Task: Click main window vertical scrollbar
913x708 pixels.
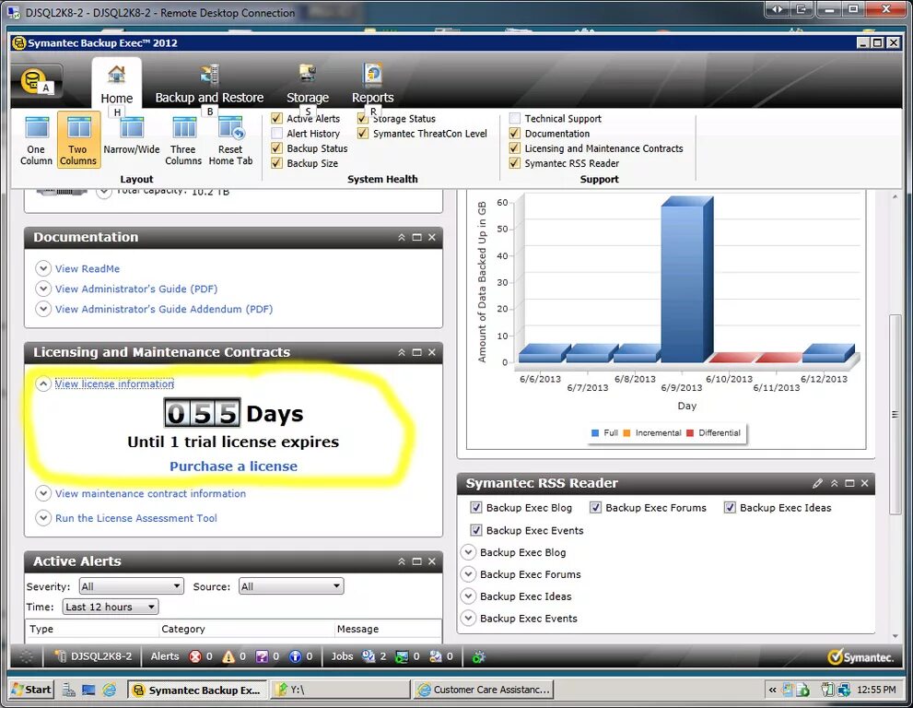Action: coord(895,415)
